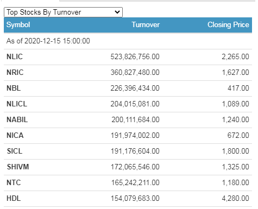Click closing price 1,627.00
The height and width of the screenshot is (209, 258).
click(x=236, y=72)
